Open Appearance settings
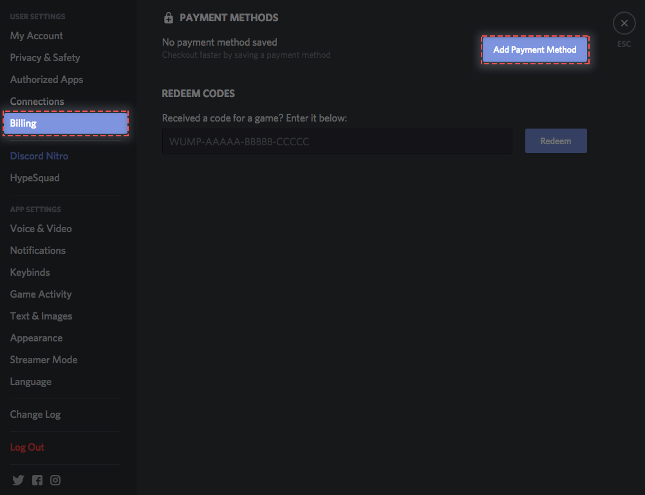 pos(36,338)
